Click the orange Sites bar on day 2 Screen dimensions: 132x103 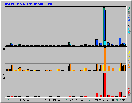pos(12,68)
